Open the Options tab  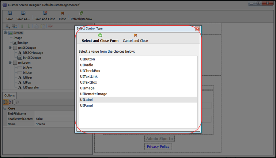click(x=9, y=96)
